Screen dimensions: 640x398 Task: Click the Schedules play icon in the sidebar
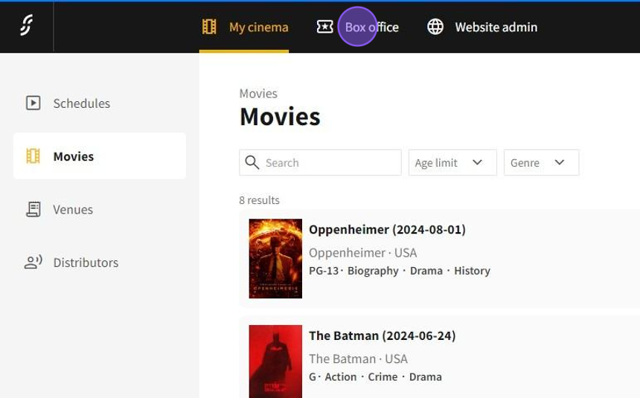click(x=33, y=103)
